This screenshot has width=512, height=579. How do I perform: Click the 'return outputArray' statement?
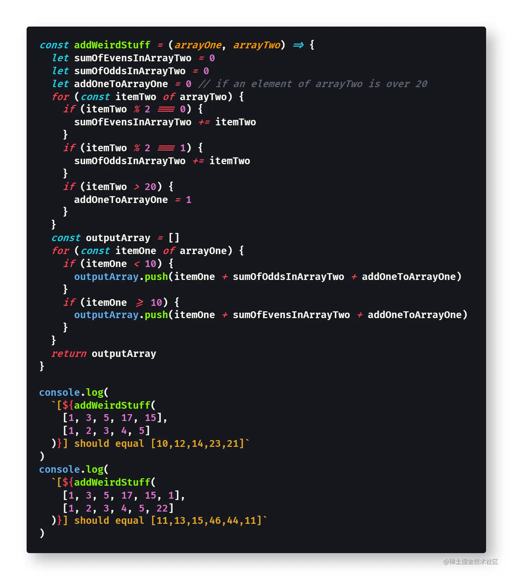pos(104,354)
